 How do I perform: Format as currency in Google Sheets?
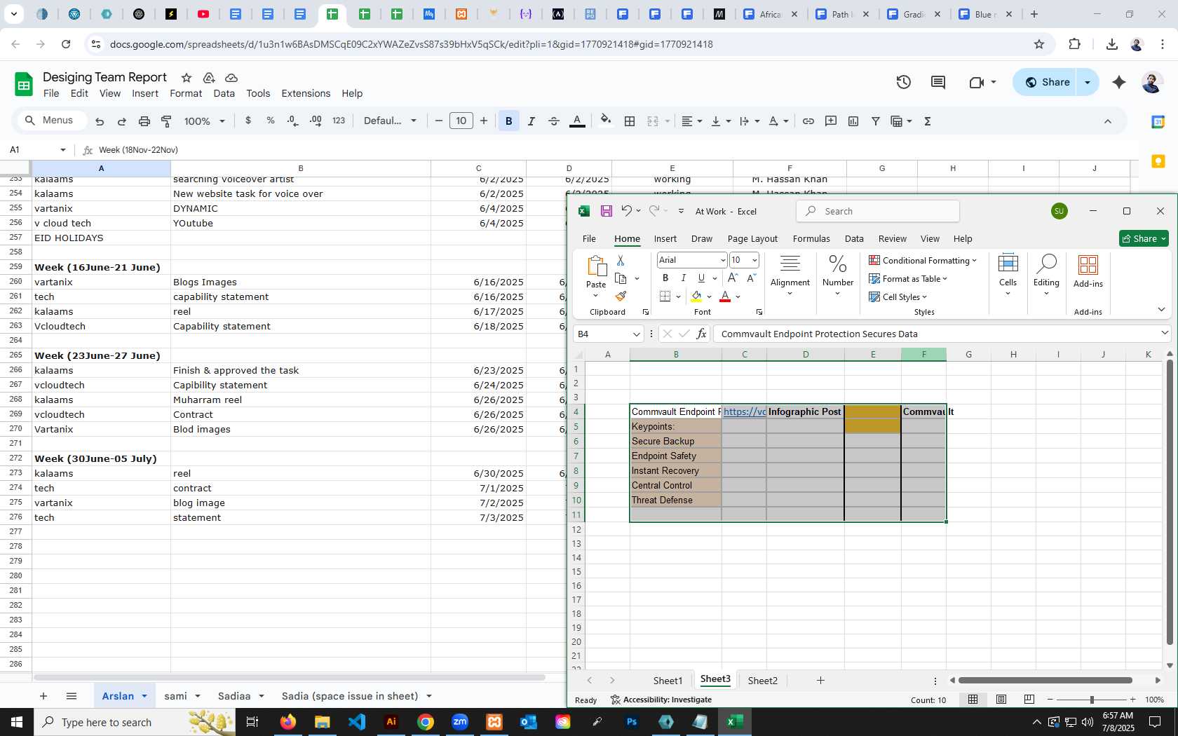coord(248,121)
